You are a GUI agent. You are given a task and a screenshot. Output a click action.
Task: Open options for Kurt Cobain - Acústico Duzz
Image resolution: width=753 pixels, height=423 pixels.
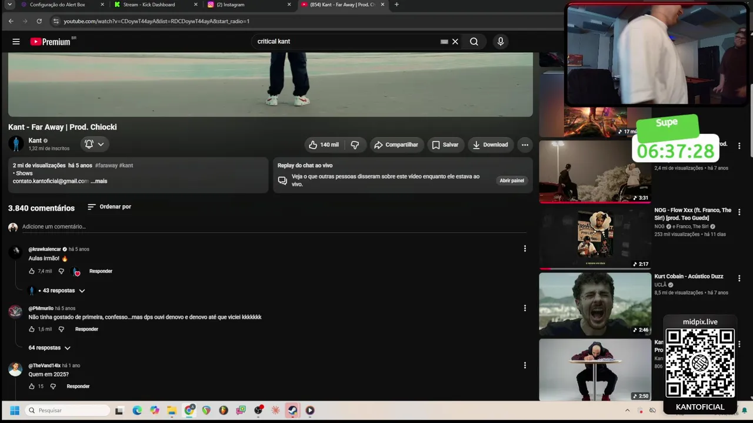coord(739,278)
